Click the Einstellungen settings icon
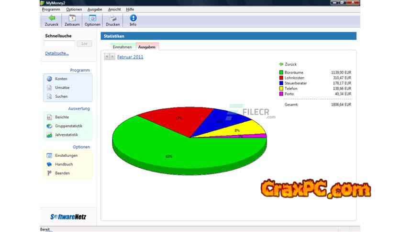The width and height of the screenshot is (400, 232). (49, 156)
